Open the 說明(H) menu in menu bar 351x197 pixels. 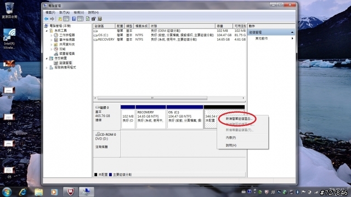93,13
